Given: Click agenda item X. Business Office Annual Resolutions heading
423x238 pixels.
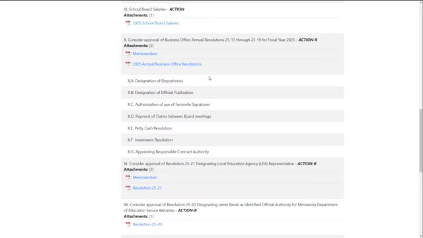Looking at the screenshot, I should (x=220, y=40).
